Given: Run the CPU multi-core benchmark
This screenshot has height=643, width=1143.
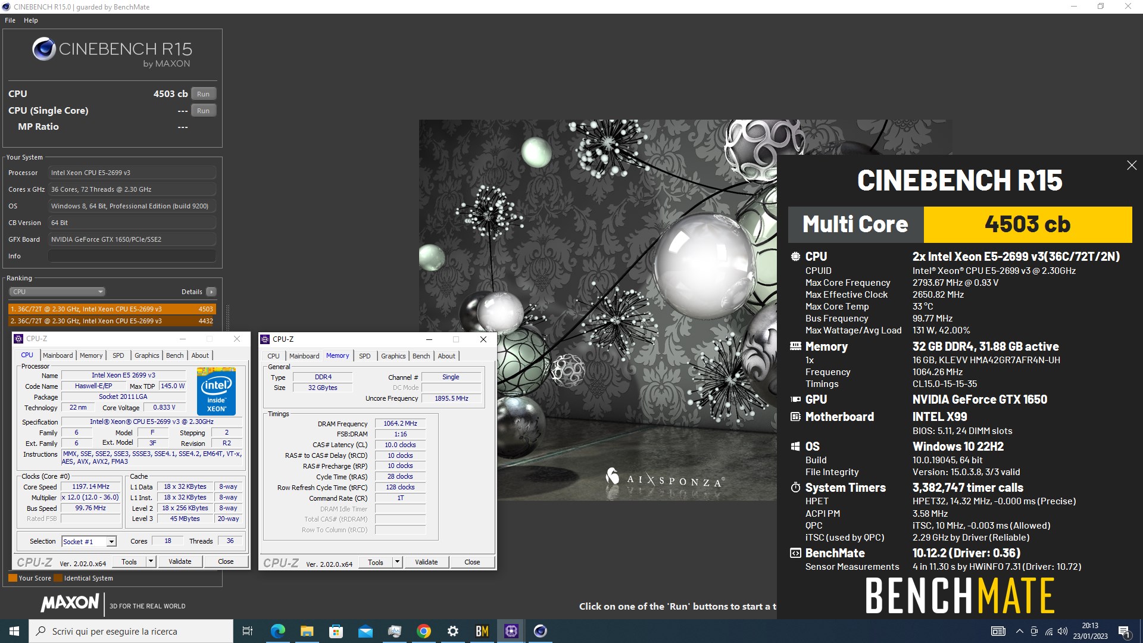Looking at the screenshot, I should [x=203, y=94].
